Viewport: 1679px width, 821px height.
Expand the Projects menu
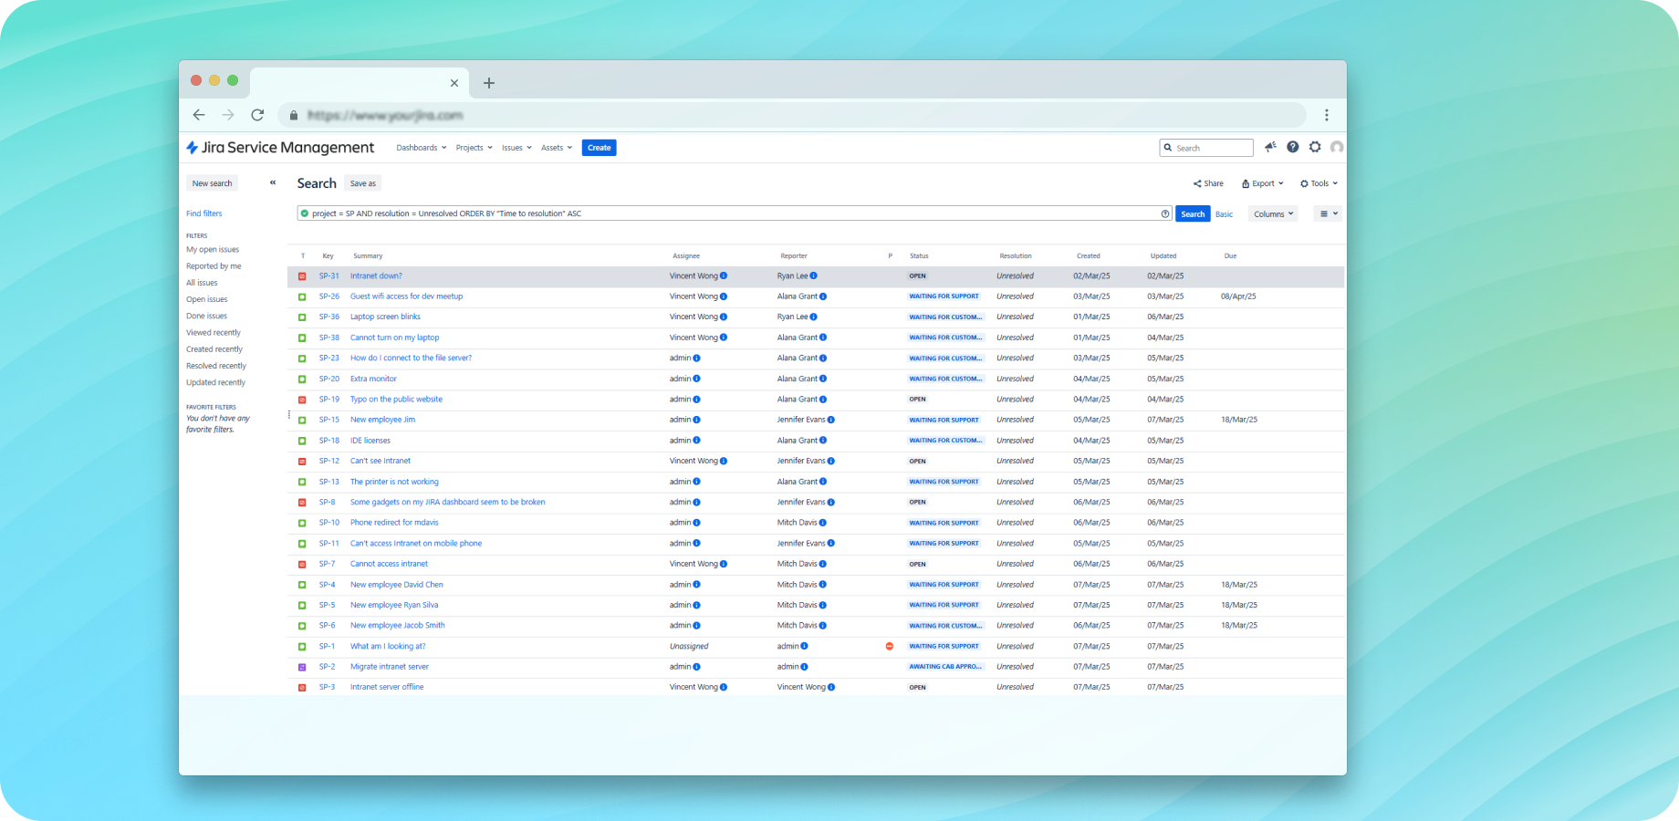tap(474, 148)
